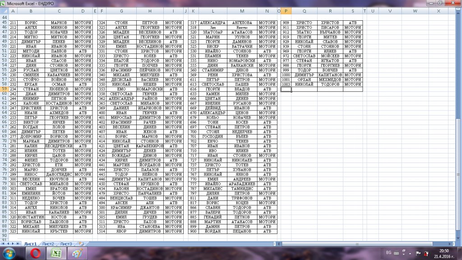Select column L header

click(x=213, y=11)
